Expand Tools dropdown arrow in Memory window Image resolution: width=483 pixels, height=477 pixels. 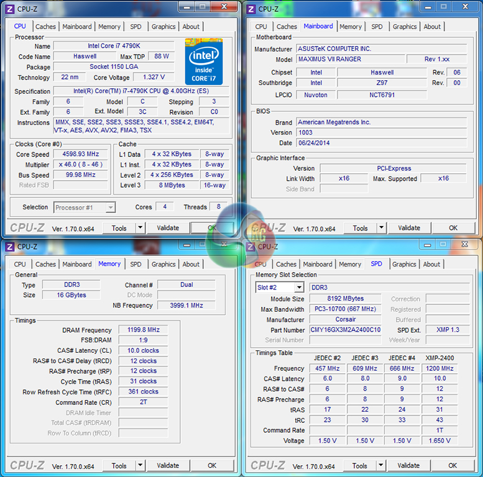pyautogui.click(x=140, y=466)
